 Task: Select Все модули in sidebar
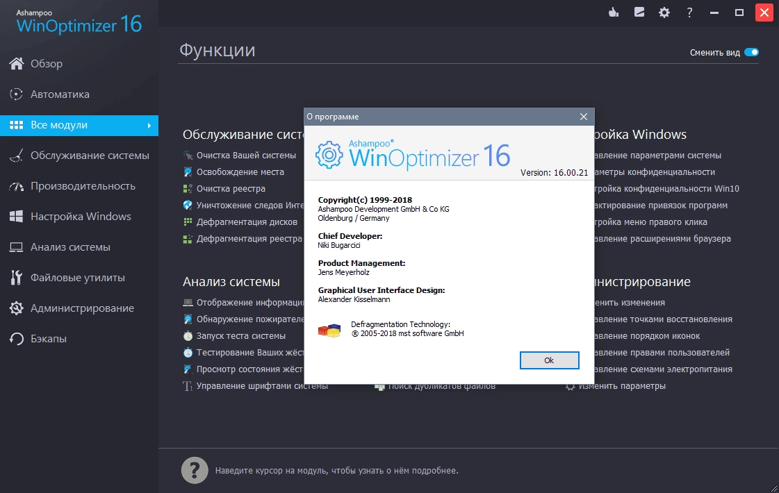(79, 125)
